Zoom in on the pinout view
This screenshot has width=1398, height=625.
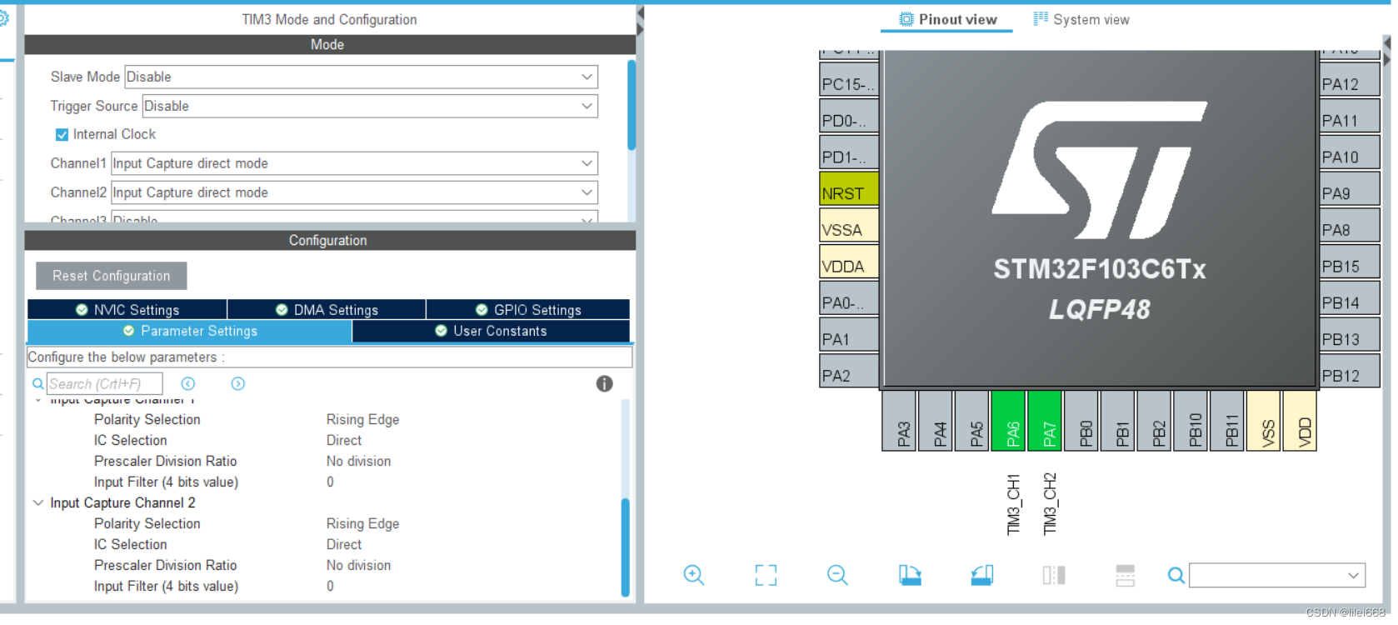[x=694, y=575]
